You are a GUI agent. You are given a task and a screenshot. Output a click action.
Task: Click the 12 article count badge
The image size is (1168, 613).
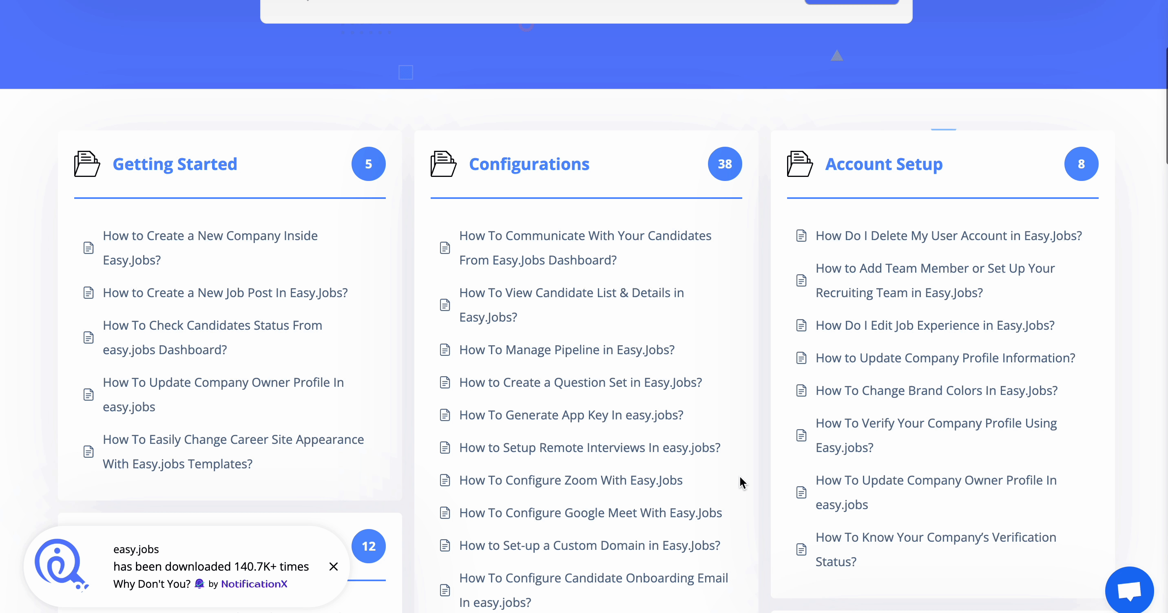(x=369, y=547)
